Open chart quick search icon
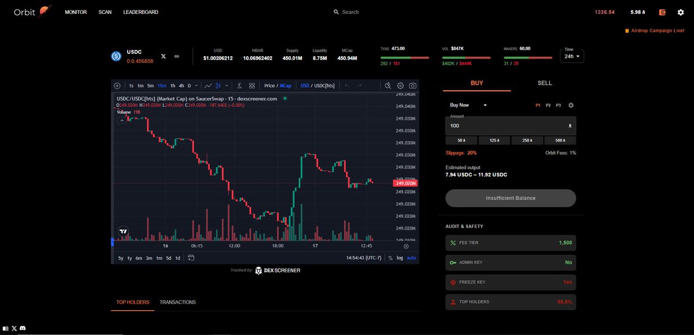The height and width of the screenshot is (335, 694). pos(388,86)
